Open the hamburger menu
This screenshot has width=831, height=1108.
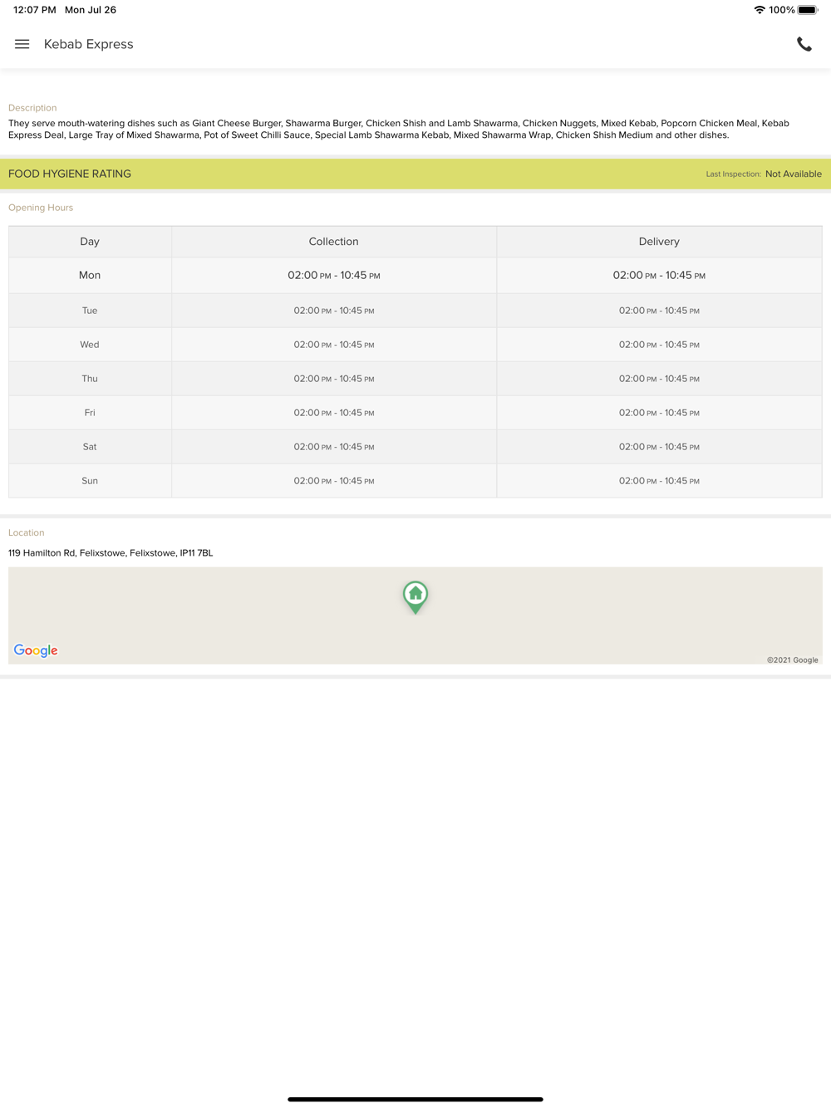tap(22, 44)
